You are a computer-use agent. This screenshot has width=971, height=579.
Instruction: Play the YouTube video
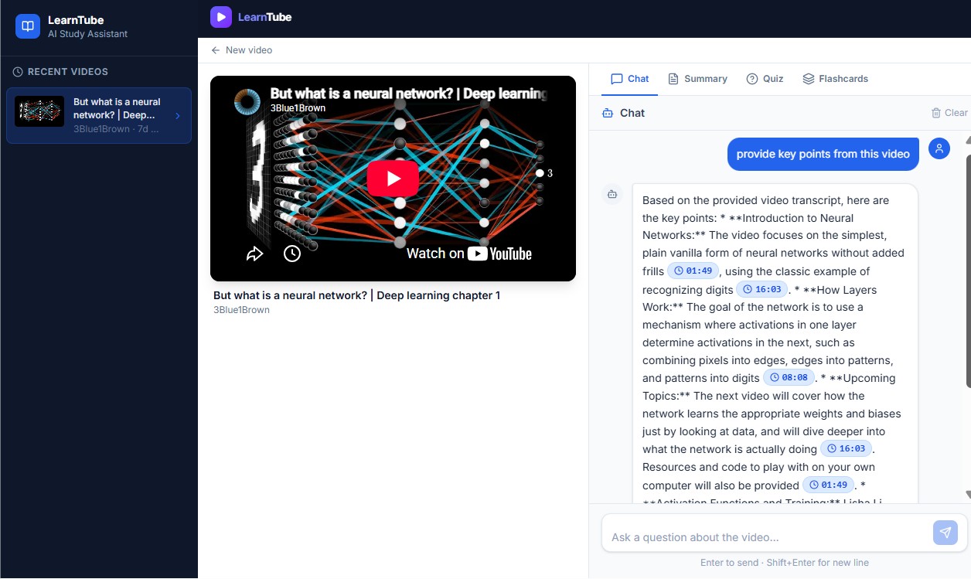tap(393, 179)
